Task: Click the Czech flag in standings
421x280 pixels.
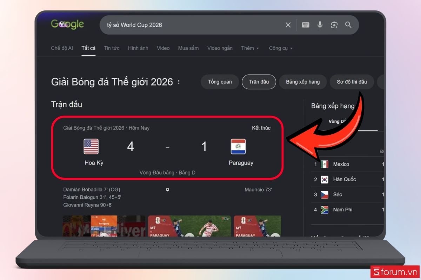Action: coord(325,195)
